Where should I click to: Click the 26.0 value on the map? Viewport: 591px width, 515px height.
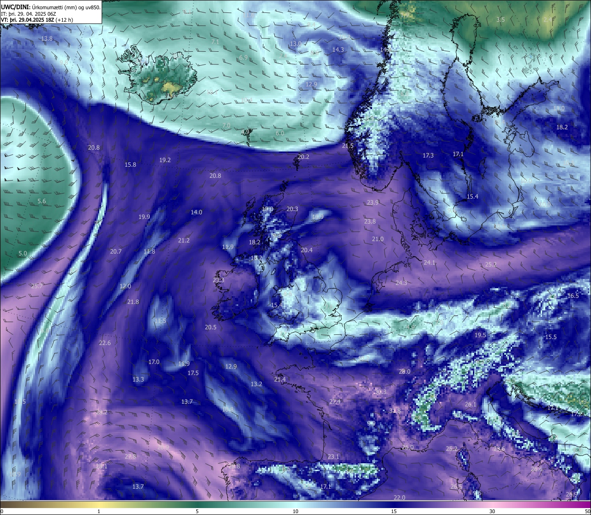[408, 448]
